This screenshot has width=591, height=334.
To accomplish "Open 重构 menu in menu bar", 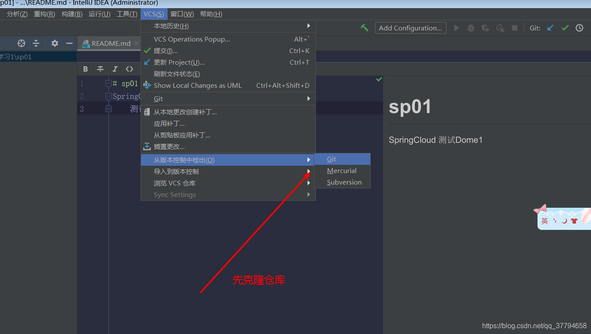I will pyautogui.click(x=45, y=14).
